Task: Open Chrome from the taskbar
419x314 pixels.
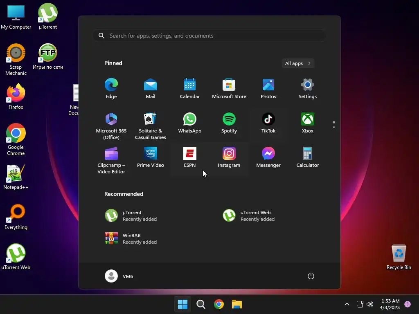Action: tap(219, 304)
